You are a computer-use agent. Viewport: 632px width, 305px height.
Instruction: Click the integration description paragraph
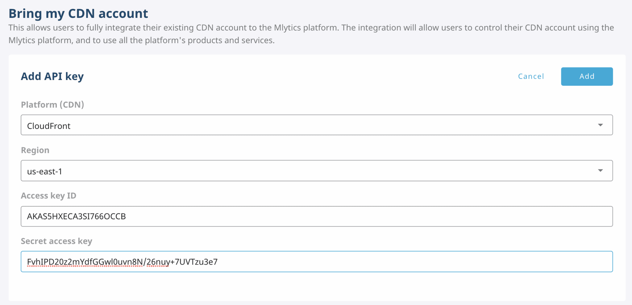pyautogui.click(x=311, y=34)
